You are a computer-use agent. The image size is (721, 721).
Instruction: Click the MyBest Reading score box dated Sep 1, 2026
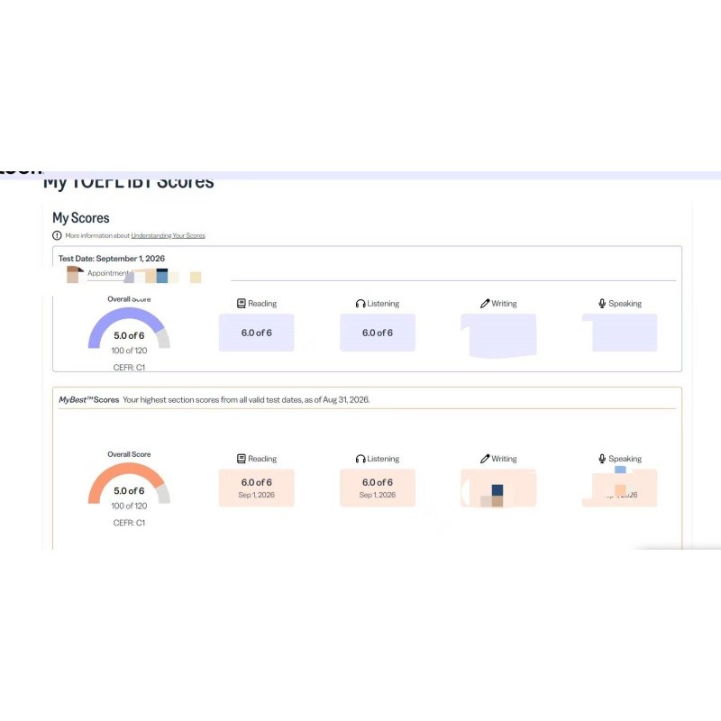(257, 488)
